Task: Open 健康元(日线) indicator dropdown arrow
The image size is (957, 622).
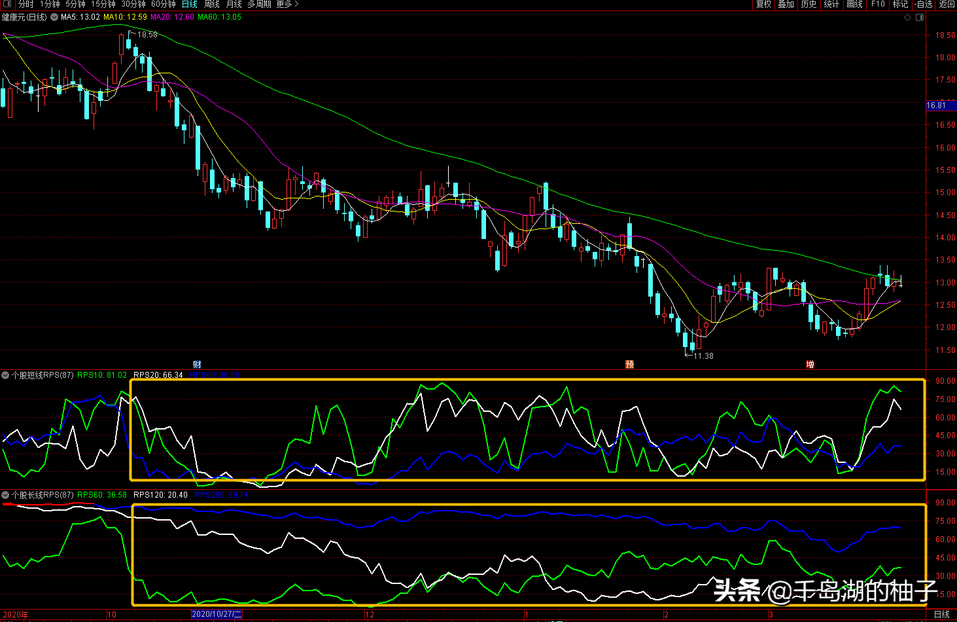Action: click(x=54, y=18)
